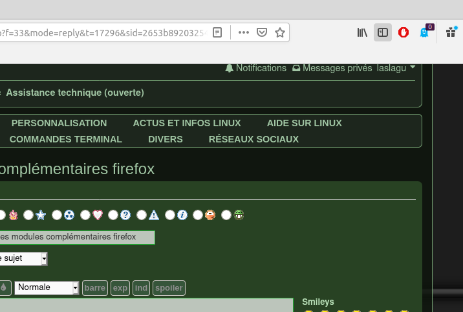Select the radio button beside the orange face icon
The height and width of the screenshot is (312, 463).
tap(197, 215)
